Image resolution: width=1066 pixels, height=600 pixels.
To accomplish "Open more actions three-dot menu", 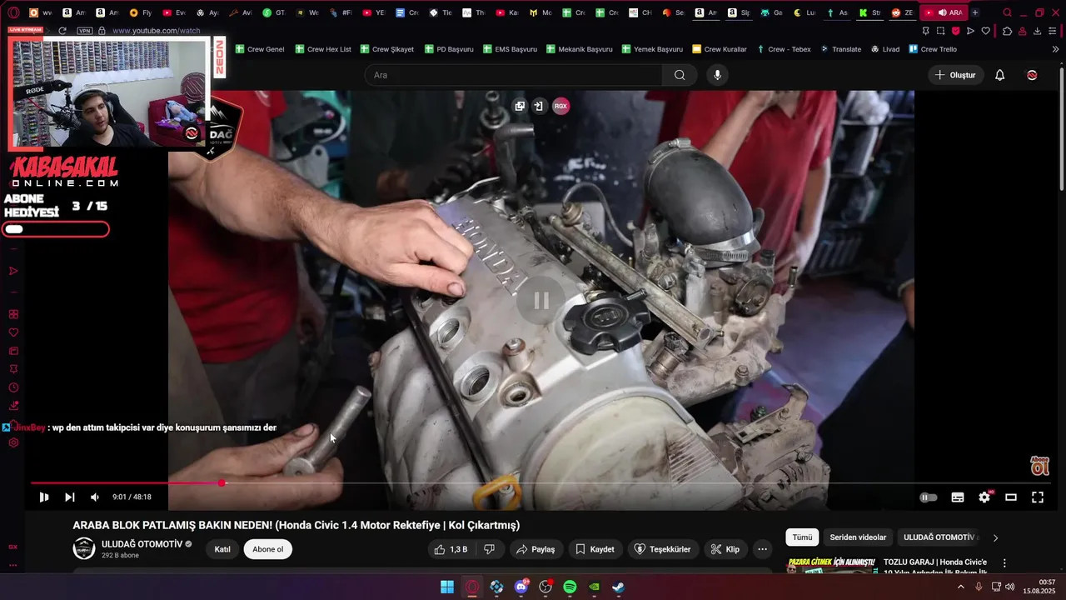I will click(762, 549).
